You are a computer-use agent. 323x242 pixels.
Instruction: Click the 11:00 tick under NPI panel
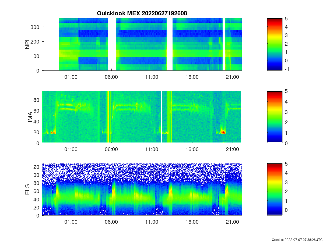point(152,77)
